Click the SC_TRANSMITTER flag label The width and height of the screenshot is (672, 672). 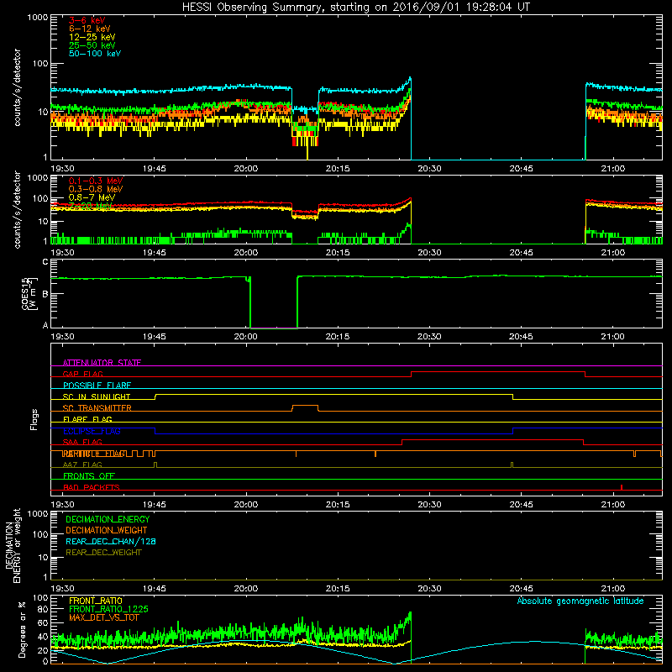[x=97, y=408]
